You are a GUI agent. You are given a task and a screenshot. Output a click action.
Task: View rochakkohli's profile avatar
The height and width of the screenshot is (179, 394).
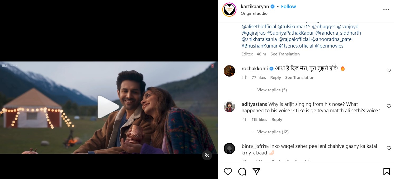coord(229,71)
